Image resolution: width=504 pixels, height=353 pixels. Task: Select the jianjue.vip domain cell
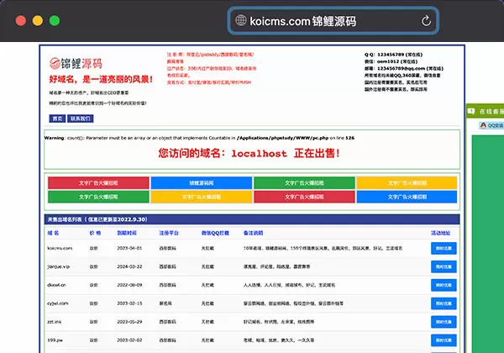59,266
